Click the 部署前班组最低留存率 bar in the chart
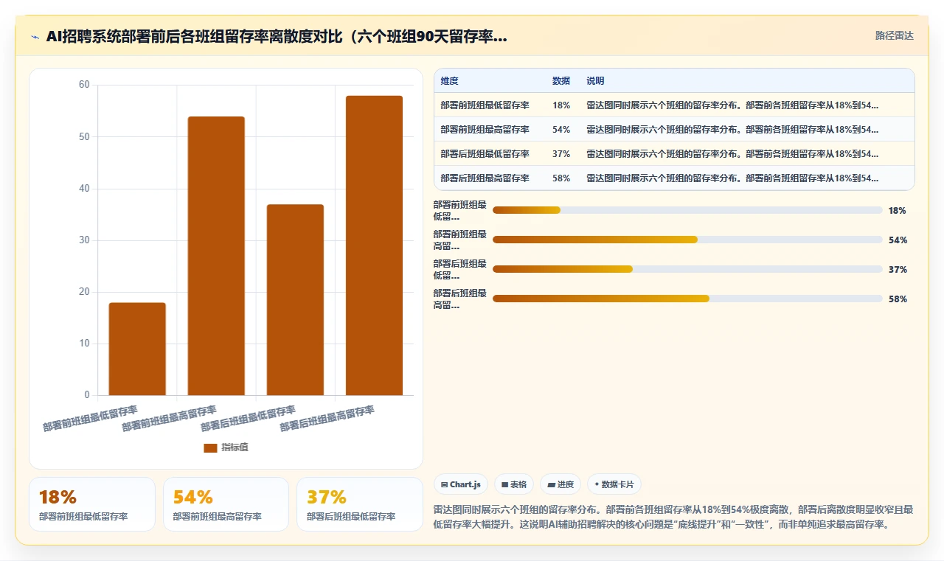This screenshot has width=944, height=561. point(137,349)
